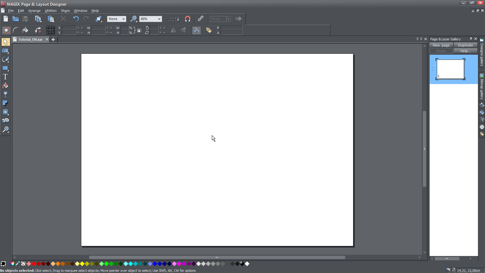This screenshot has width=485, height=273.
Task: Toggle the scale line widths button
Action: 196,30
